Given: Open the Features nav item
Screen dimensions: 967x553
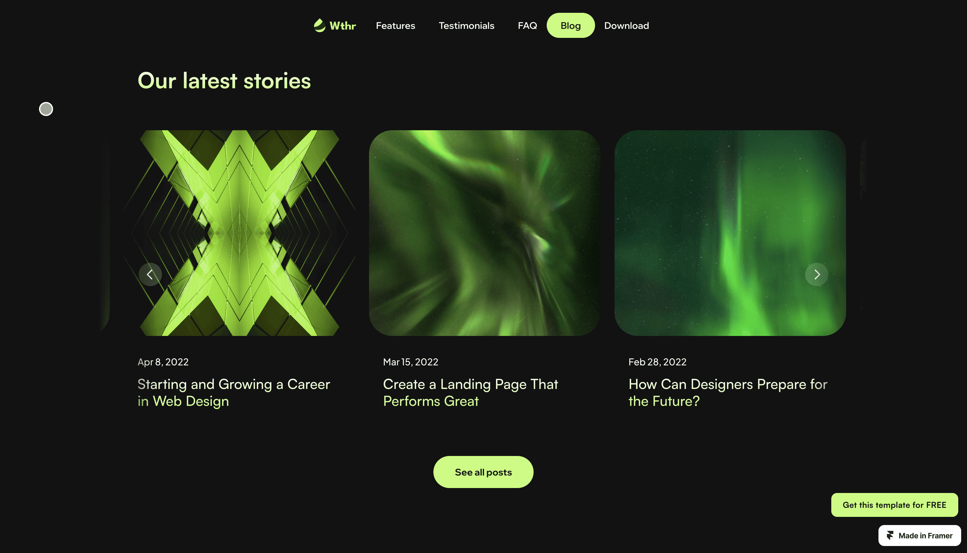Looking at the screenshot, I should [395, 25].
